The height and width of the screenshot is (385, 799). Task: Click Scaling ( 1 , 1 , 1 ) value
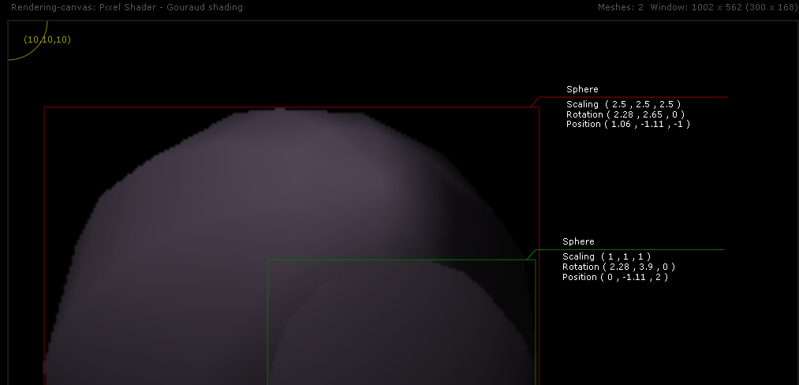coord(607,256)
